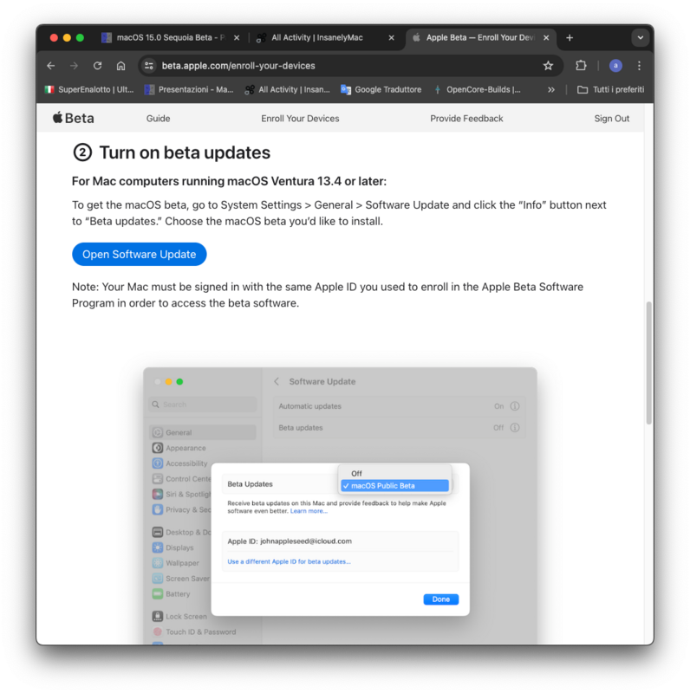
Task: Click the beta.apple.com address bar field
Action: 345,66
